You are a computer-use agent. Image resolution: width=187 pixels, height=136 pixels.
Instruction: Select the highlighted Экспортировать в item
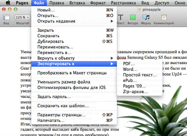tap(74, 64)
